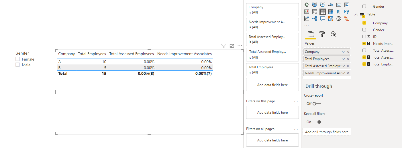Viewport: 402px width, 148px height.
Task: Select the Table visual icon
Action: point(323,12)
